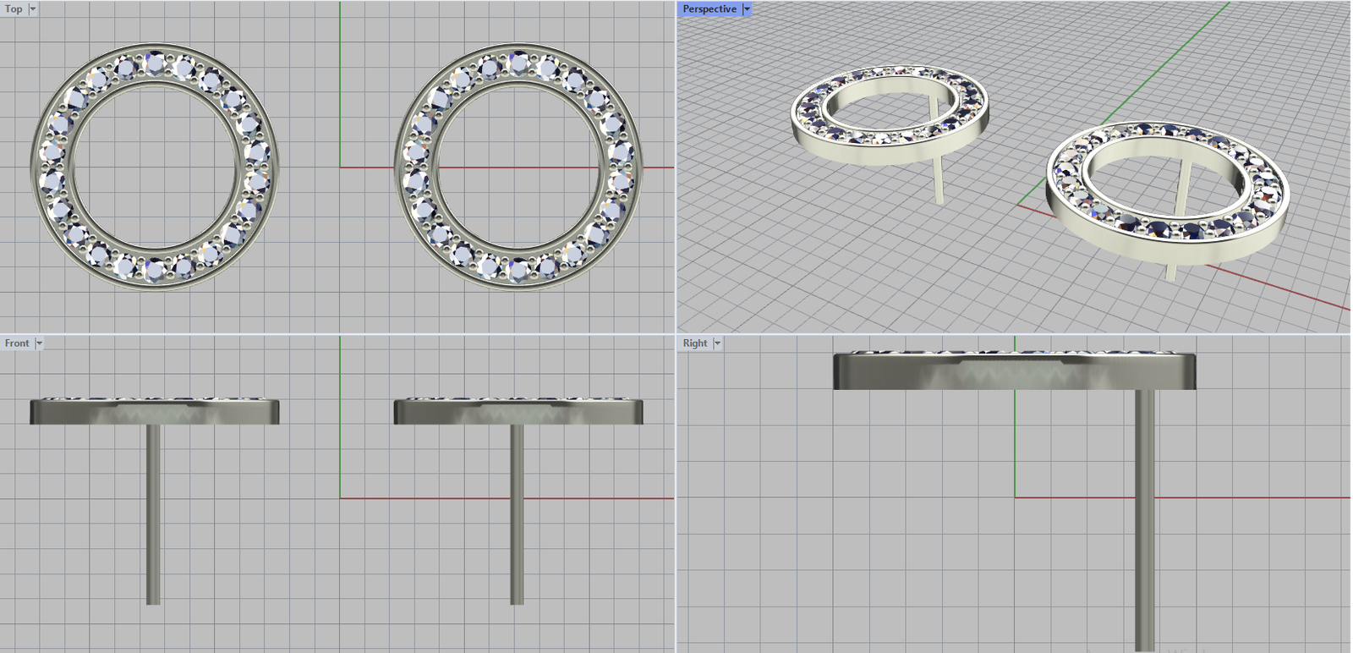Select the earring disc band in Right viewport

click(x=1015, y=370)
